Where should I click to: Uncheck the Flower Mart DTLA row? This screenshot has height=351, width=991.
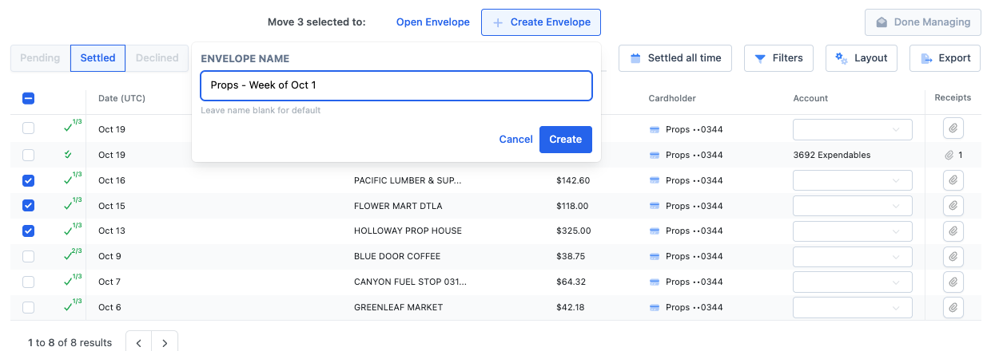[x=28, y=206]
